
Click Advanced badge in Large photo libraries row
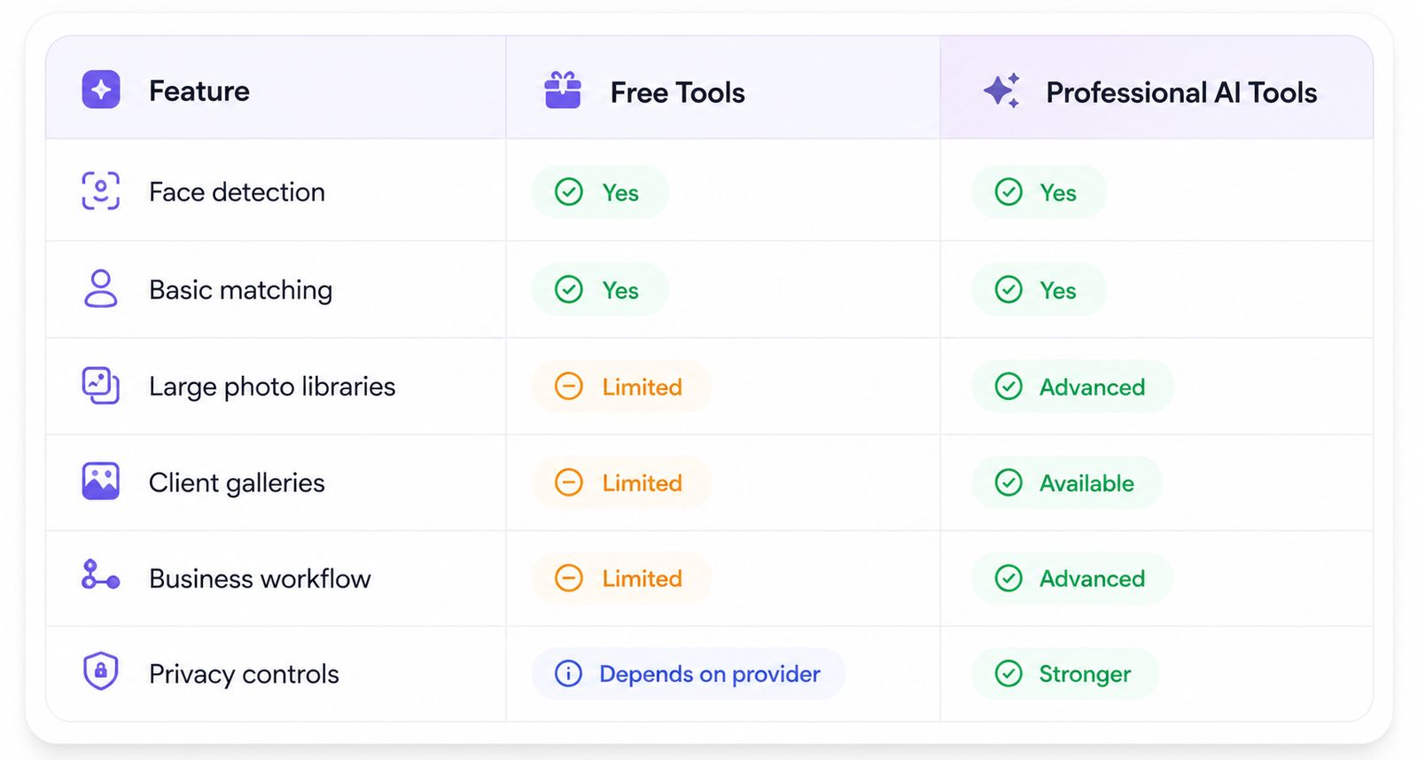[x=1072, y=387]
